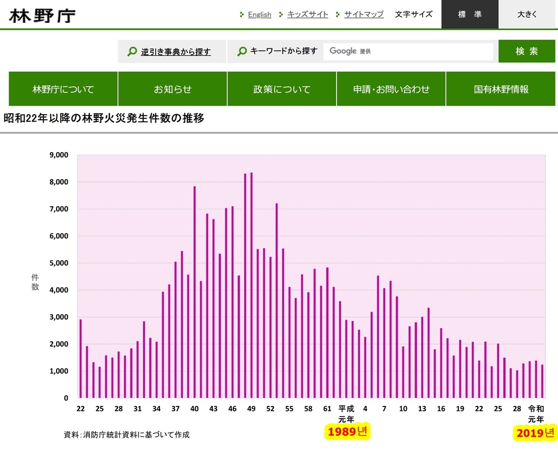Click the magnifier icon beside 逆引き事典から探す
The width and height of the screenshot is (558, 451).
132,52
